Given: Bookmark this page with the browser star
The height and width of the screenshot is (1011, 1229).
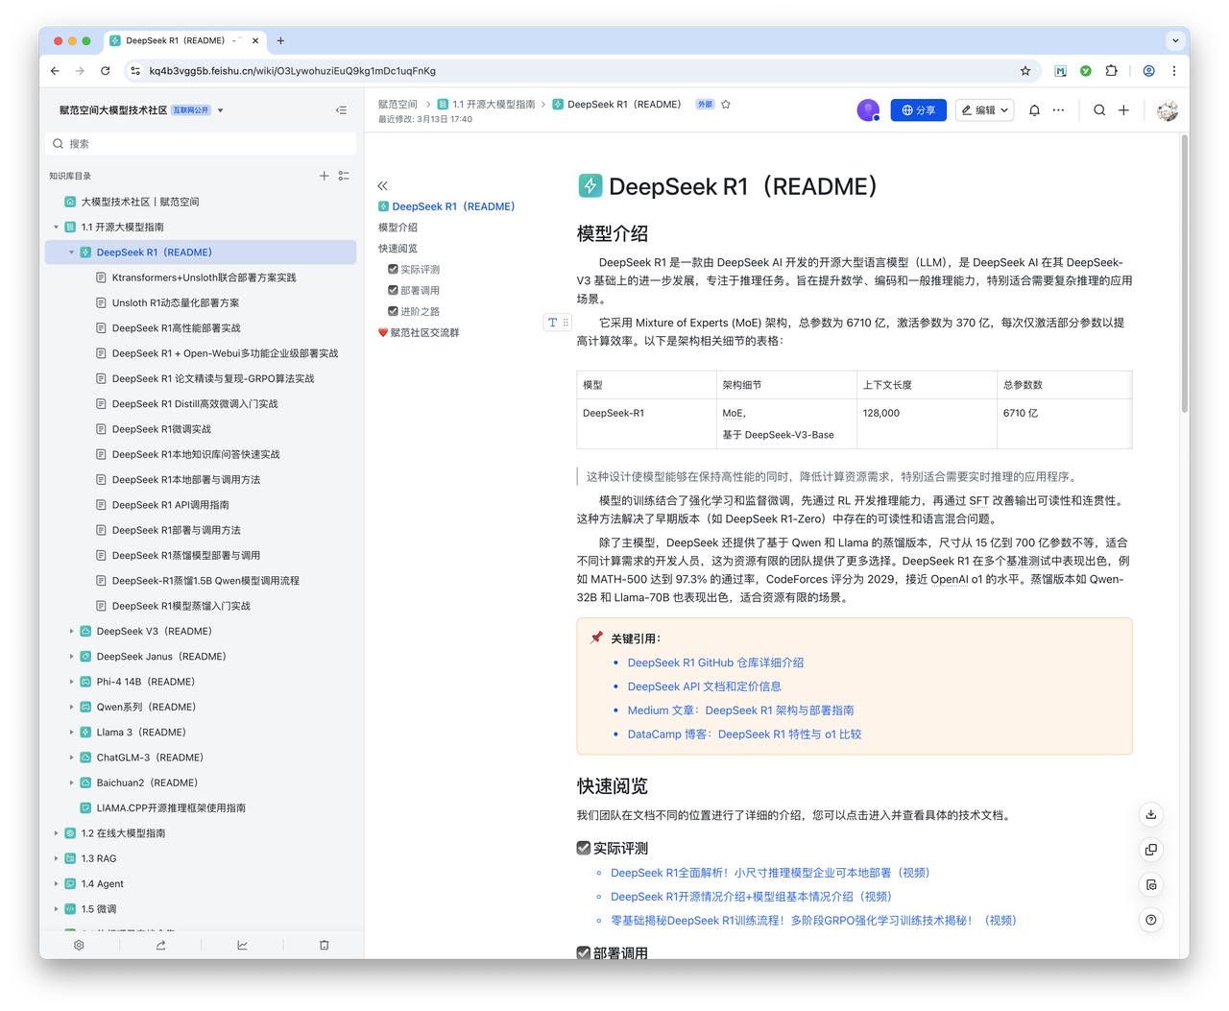Looking at the screenshot, I should coord(1024,71).
